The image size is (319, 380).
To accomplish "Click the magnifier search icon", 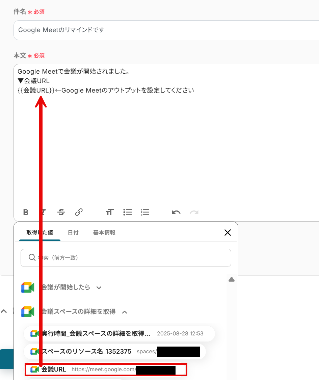I will pyautogui.click(x=32, y=257).
